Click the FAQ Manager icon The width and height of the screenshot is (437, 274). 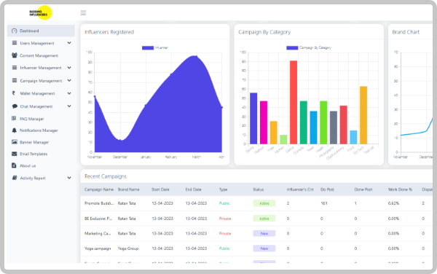14,119
